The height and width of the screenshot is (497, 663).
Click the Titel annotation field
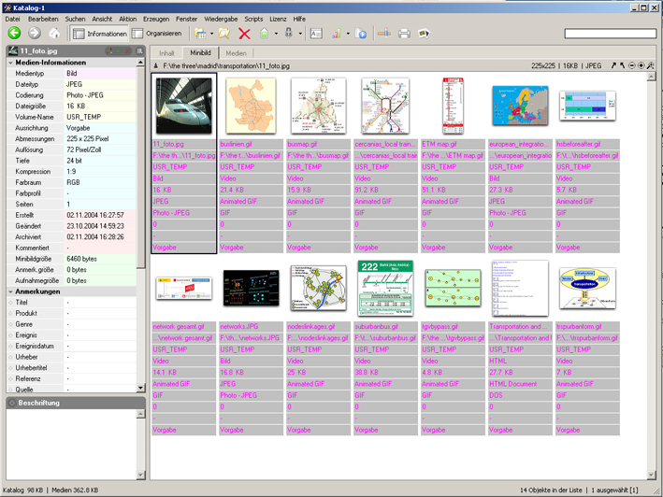tap(100, 303)
